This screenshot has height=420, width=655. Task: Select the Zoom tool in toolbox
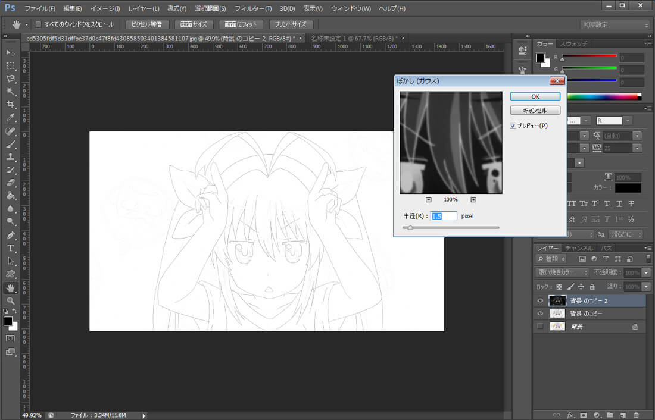[x=11, y=300]
